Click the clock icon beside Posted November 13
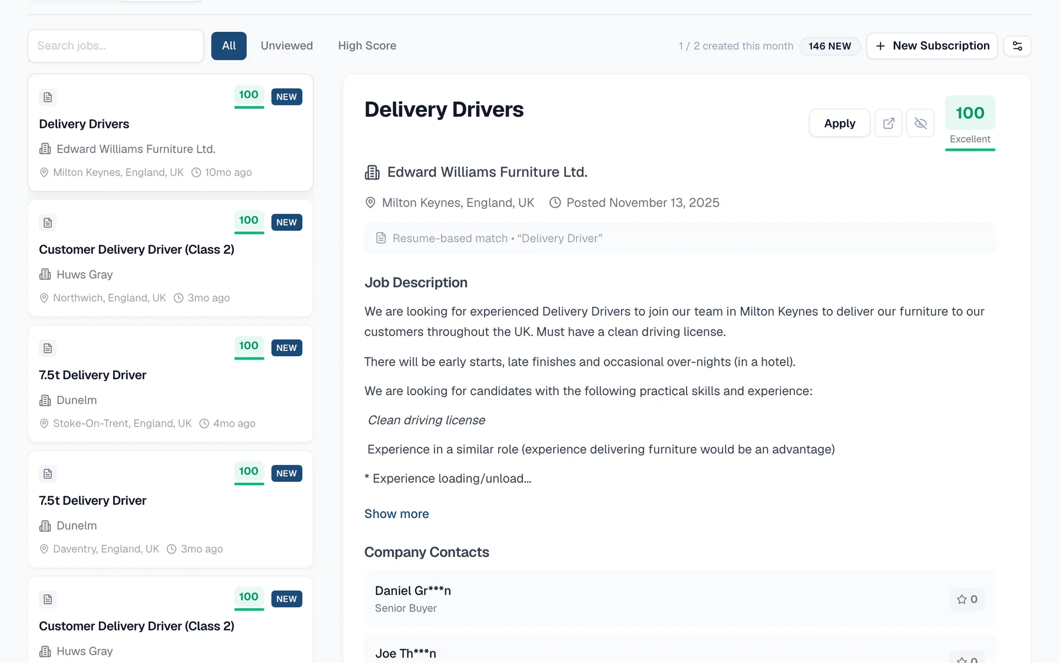The width and height of the screenshot is (1060, 663). point(555,203)
